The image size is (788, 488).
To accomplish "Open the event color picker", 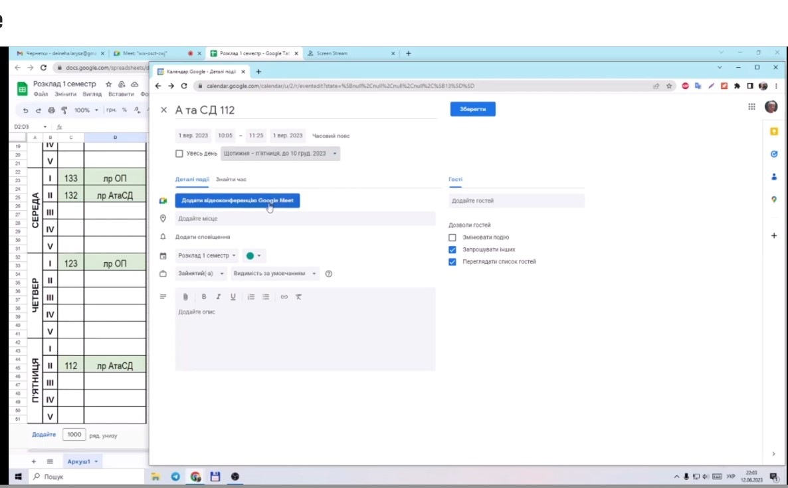I will (x=254, y=255).
